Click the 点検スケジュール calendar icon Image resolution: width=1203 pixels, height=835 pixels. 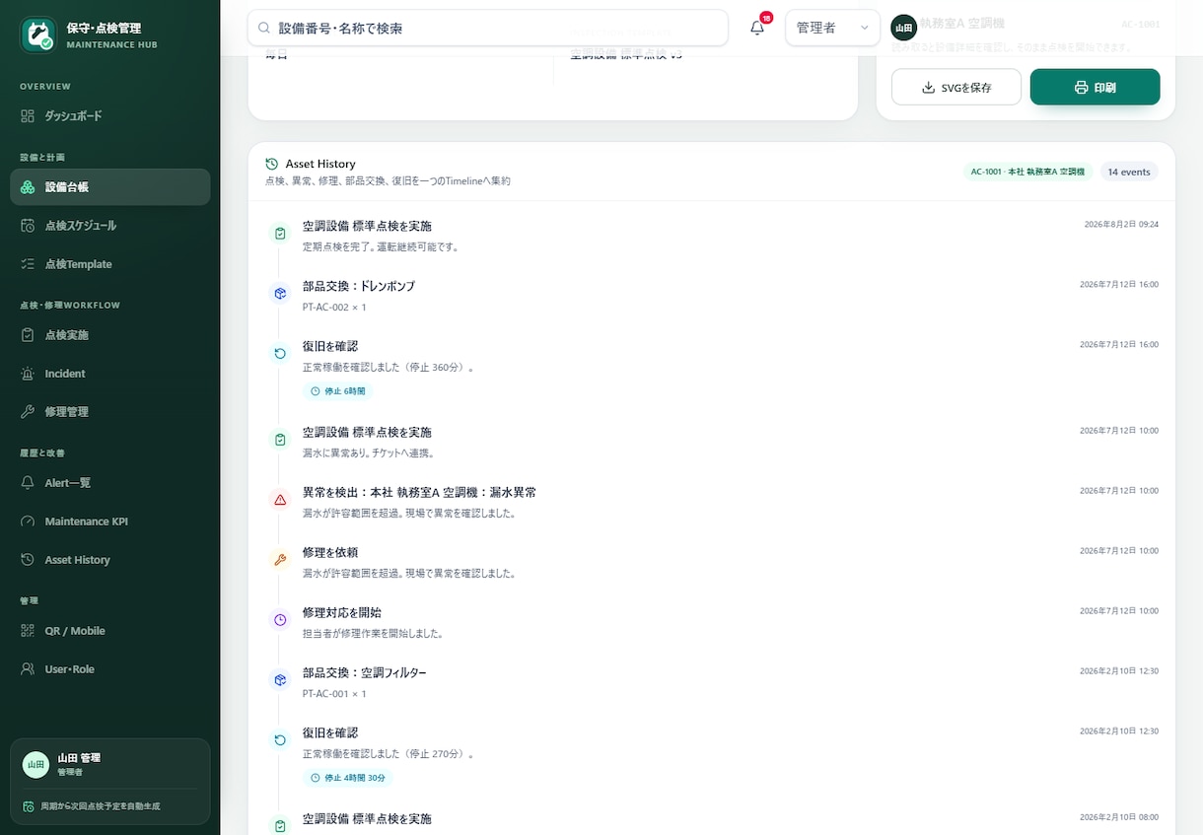coord(28,226)
